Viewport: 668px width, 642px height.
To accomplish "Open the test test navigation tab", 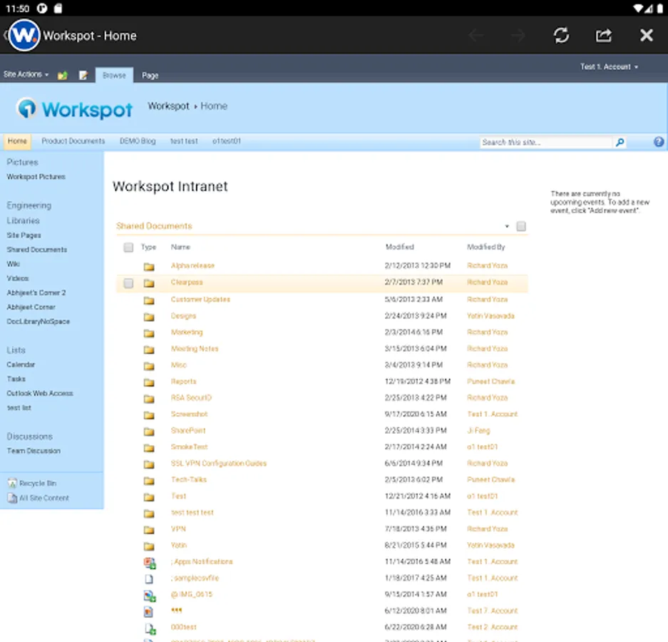I will pos(184,141).
